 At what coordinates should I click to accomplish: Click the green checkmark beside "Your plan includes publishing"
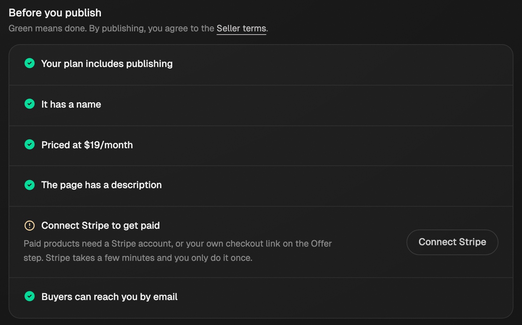(x=30, y=63)
